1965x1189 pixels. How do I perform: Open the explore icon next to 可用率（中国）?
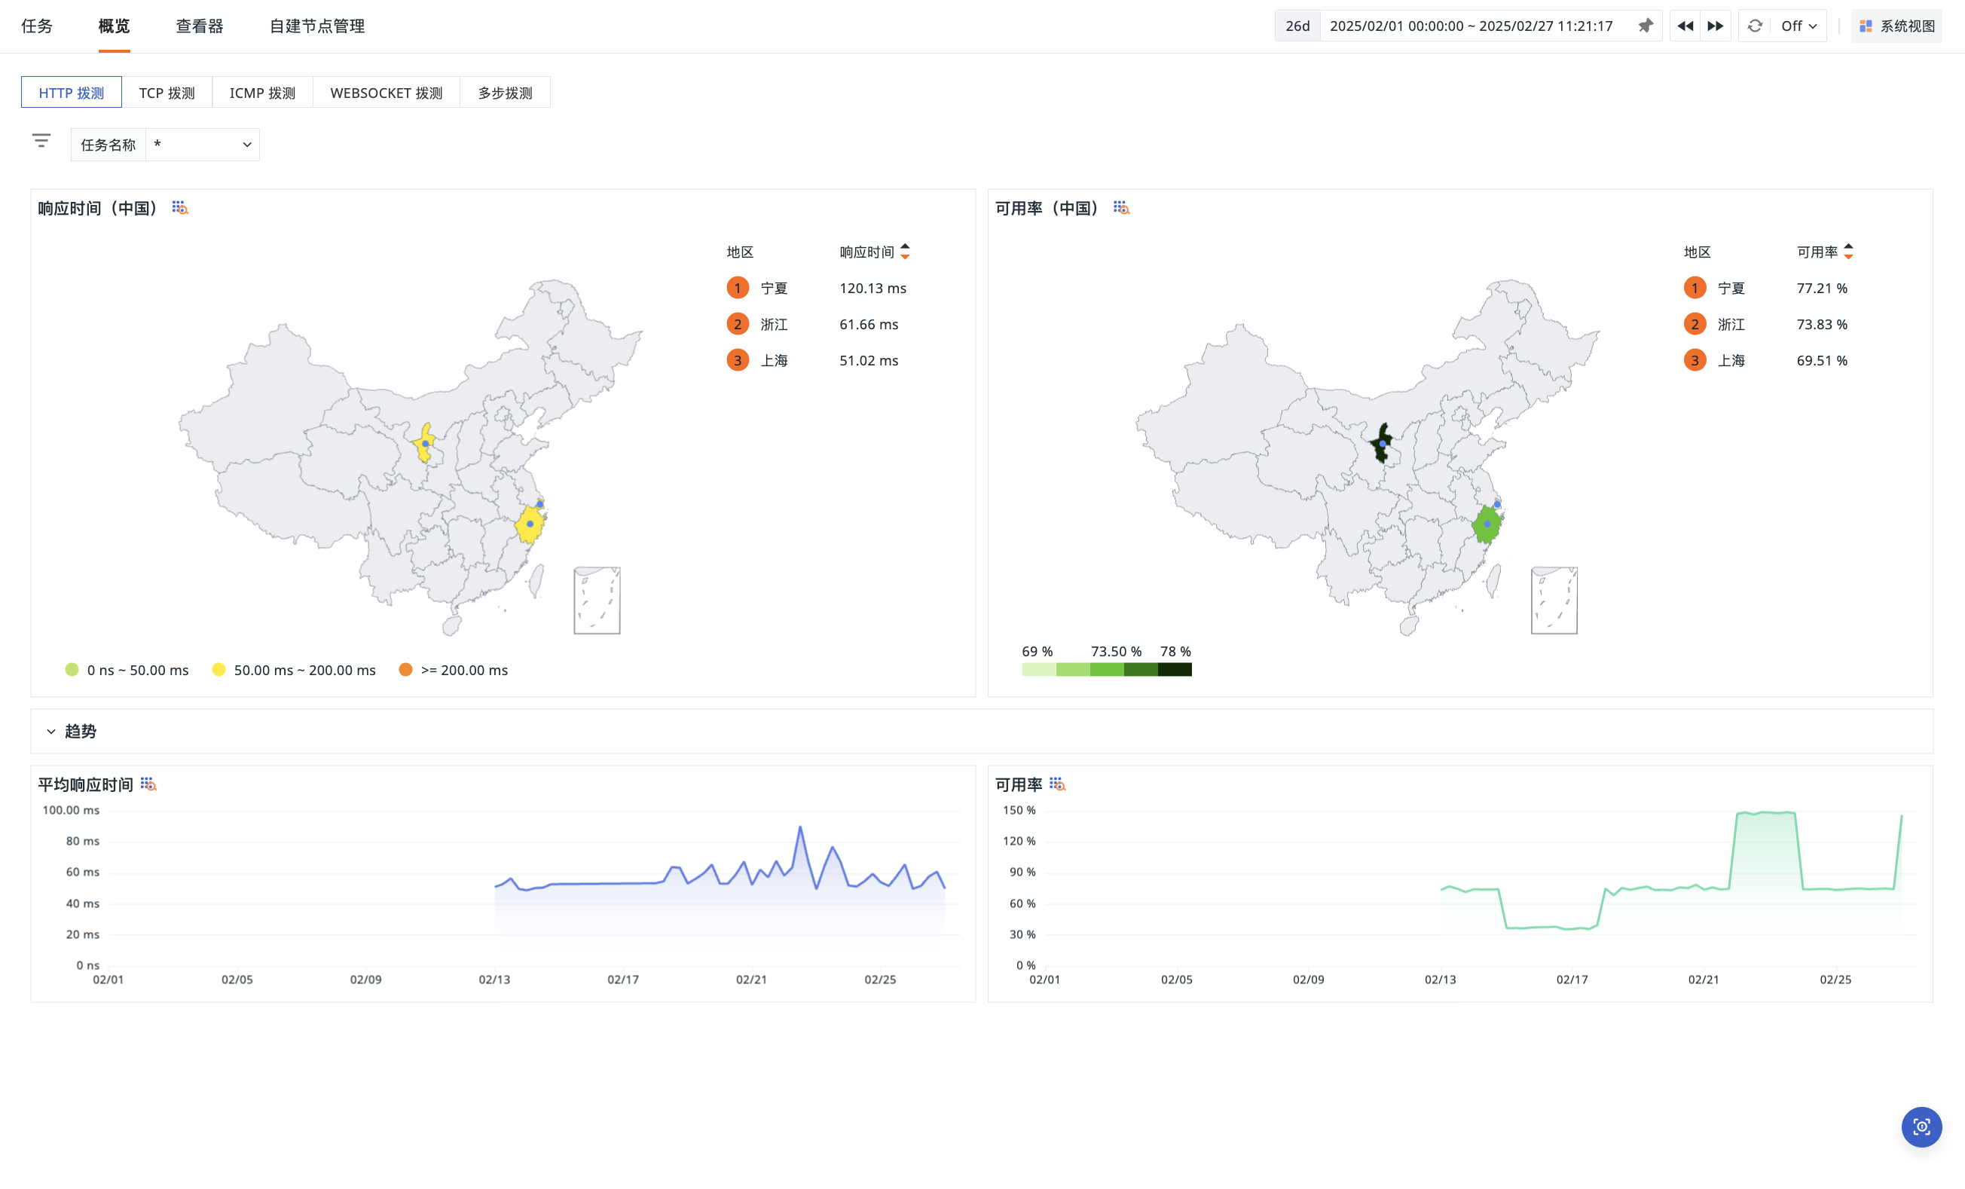[x=1121, y=208]
